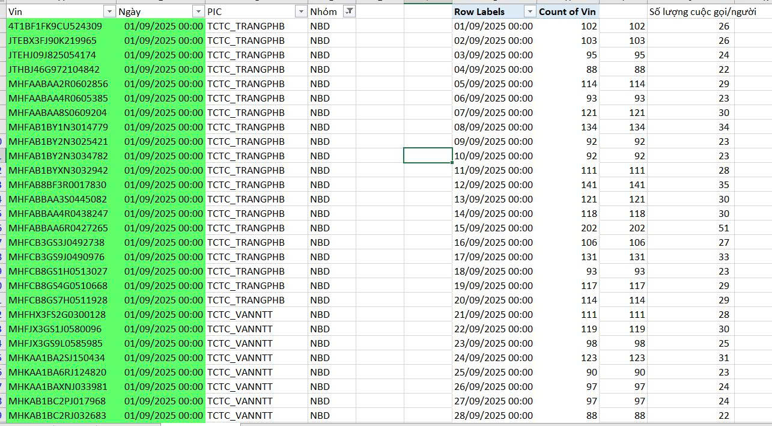Select cell with Vin JTEBX3FJ90K219965
This screenshot has width=772, height=426.
coord(61,40)
